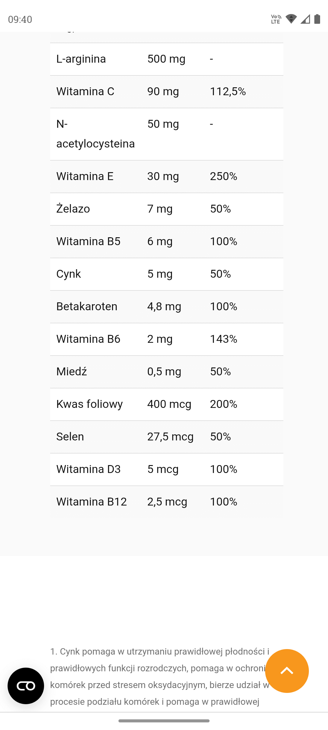
Task: Select the L-arginina row label
Action: pyautogui.click(x=81, y=59)
